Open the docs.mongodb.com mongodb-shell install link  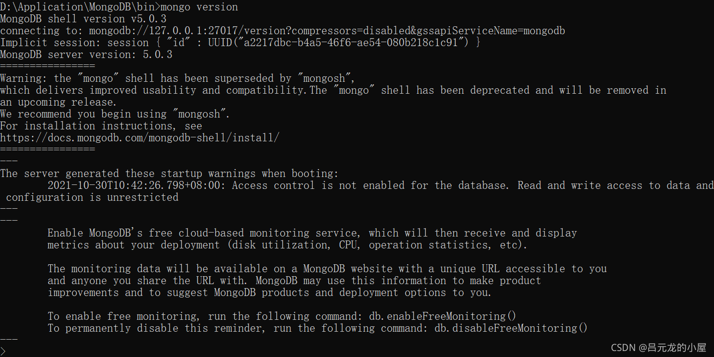[x=139, y=138]
